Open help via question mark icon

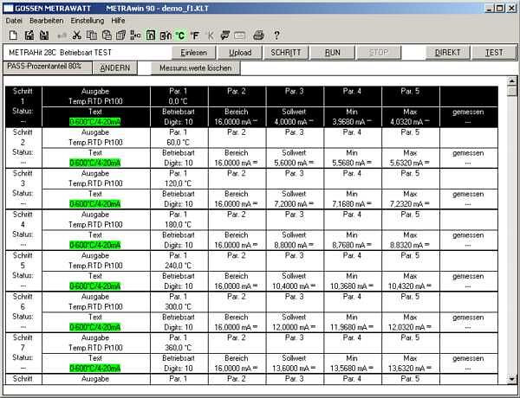click(x=276, y=35)
